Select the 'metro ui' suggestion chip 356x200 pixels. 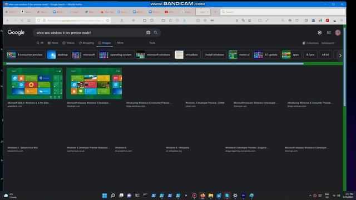[240, 55]
